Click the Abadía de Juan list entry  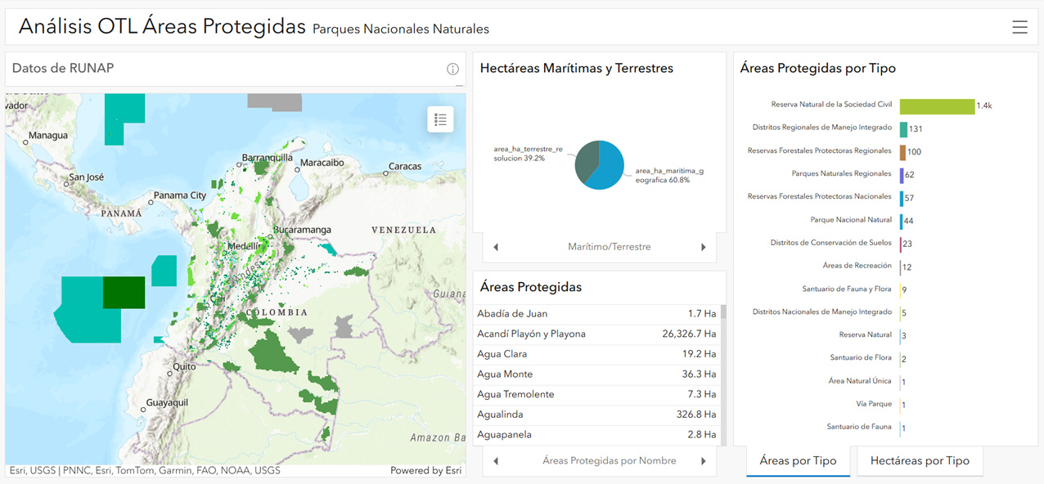click(x=597, y=314)
